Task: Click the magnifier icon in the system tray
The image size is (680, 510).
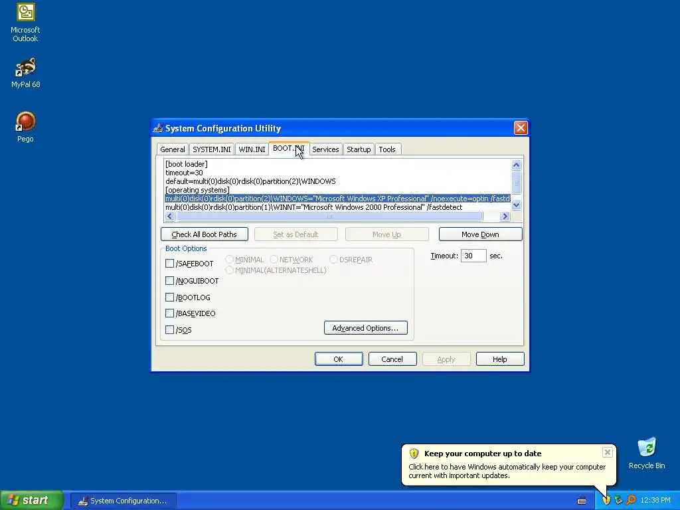Action: pos(632,501)
